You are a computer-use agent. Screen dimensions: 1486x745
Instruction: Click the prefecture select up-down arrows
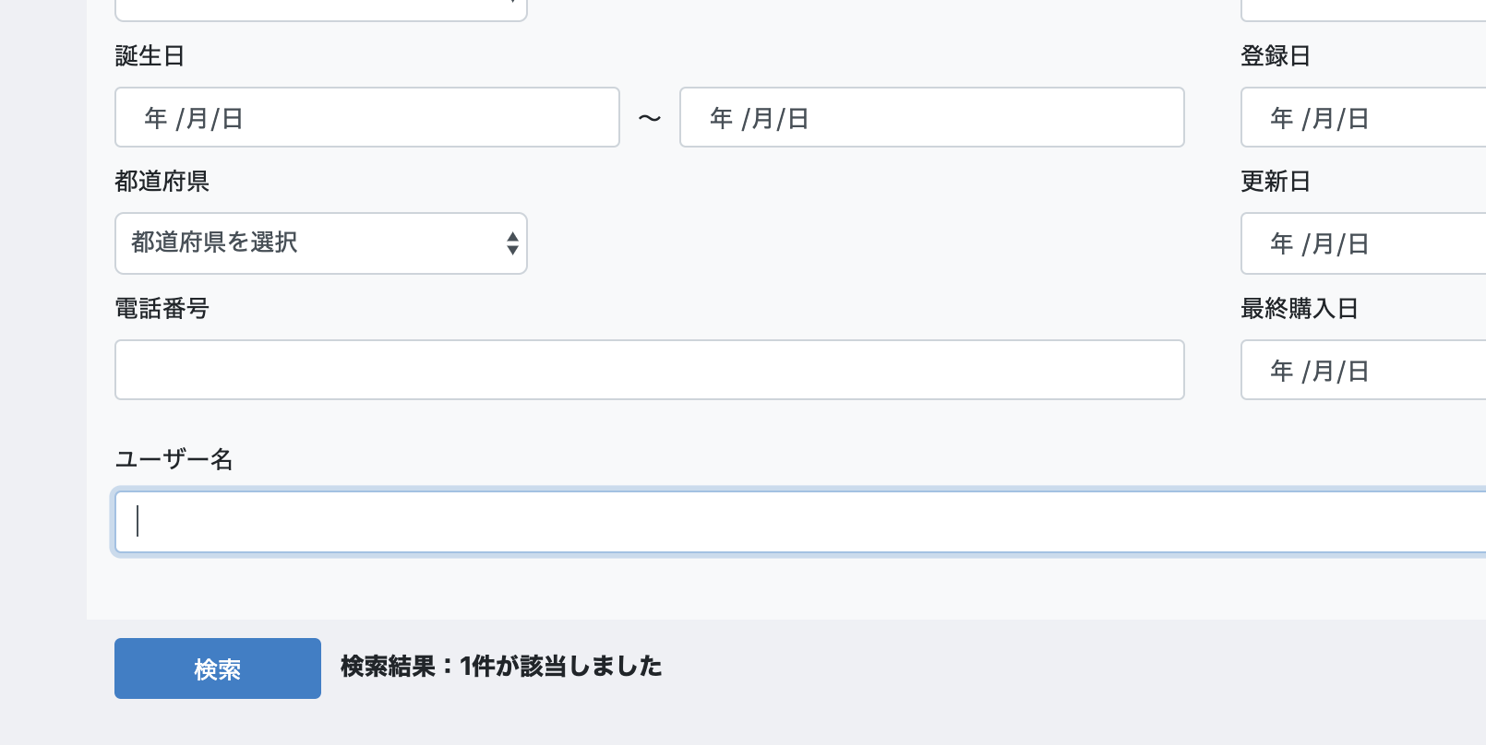[513, 243]
